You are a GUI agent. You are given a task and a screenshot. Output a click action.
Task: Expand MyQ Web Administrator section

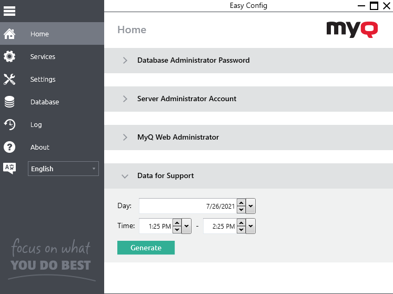125,138
